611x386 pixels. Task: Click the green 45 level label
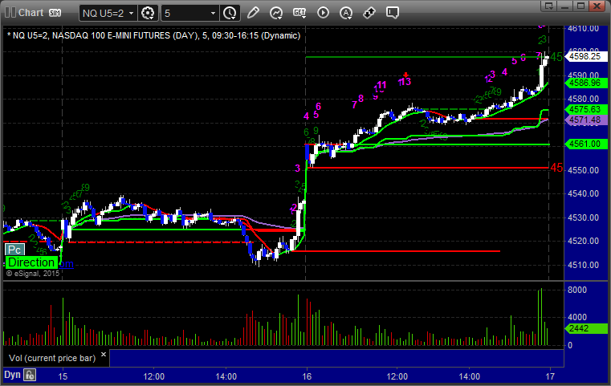click(556, 57)
